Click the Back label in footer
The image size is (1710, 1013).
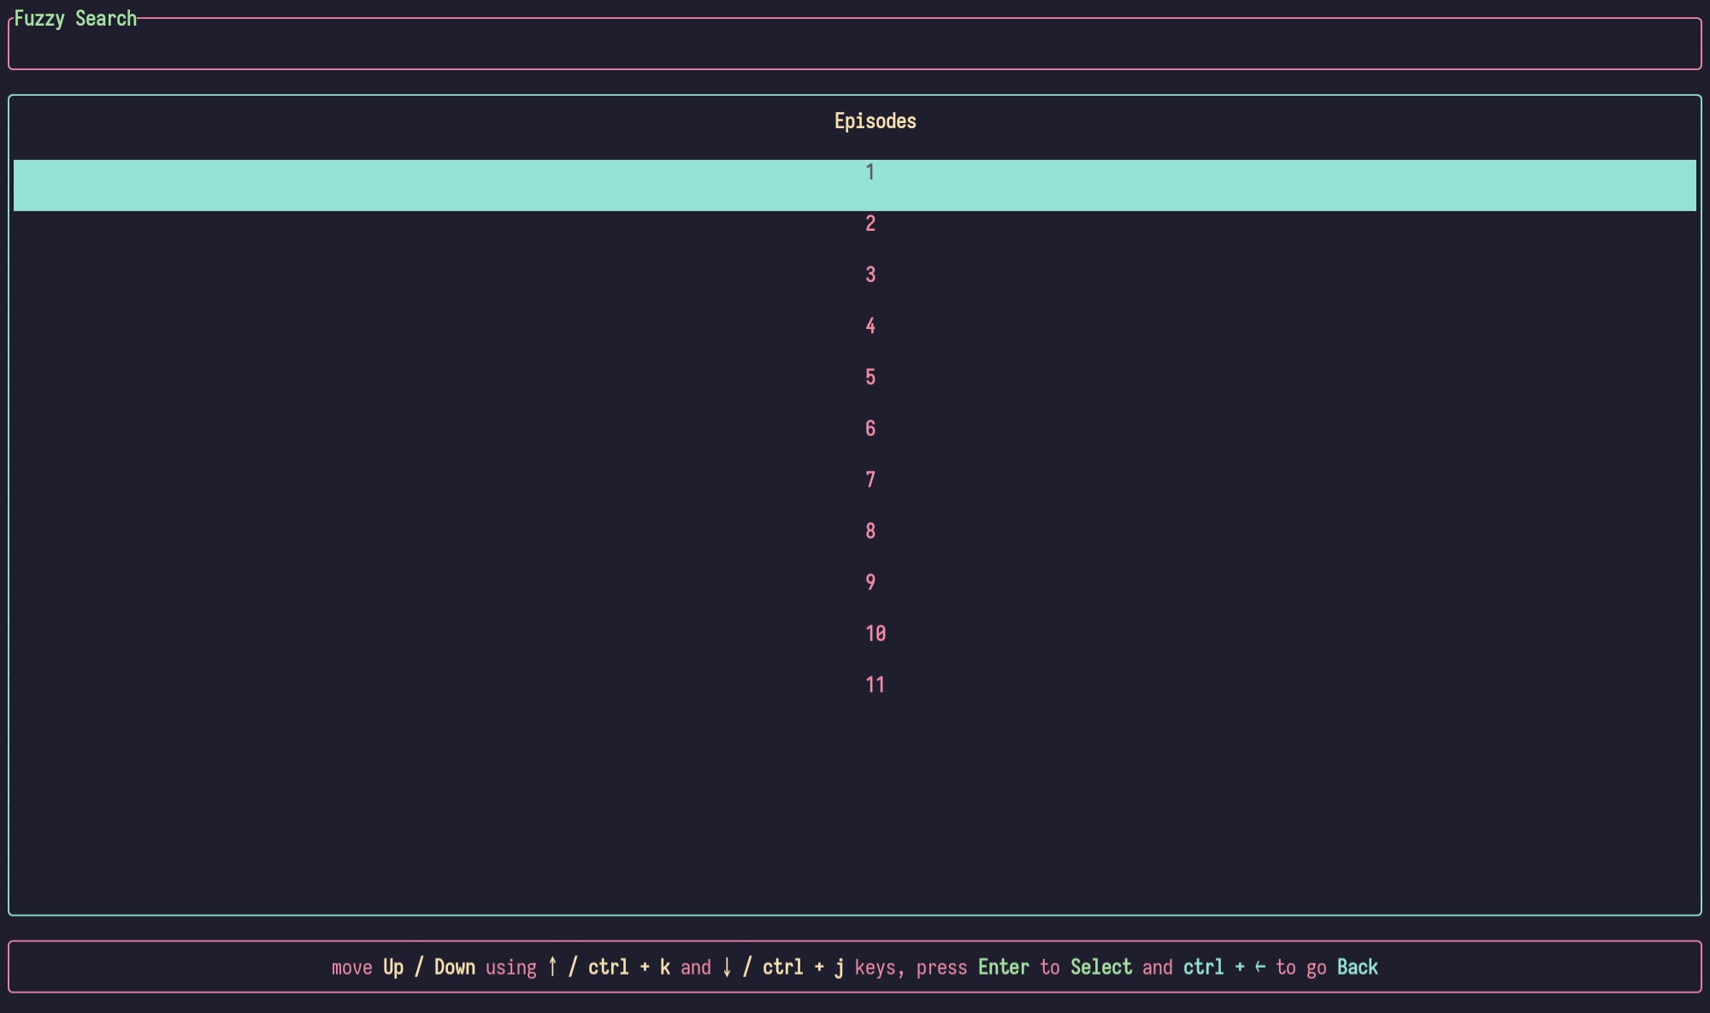point(1357,967)
